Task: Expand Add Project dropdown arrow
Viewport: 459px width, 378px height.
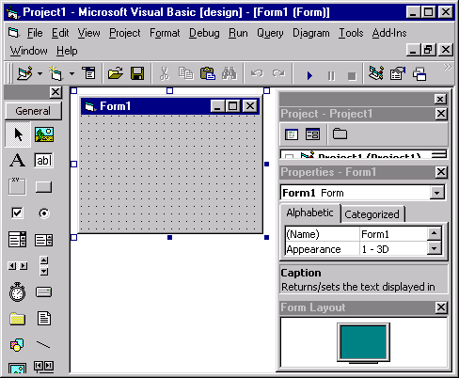Action: click(40, 74)
